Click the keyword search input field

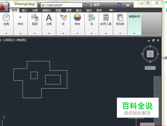point(61,5)
